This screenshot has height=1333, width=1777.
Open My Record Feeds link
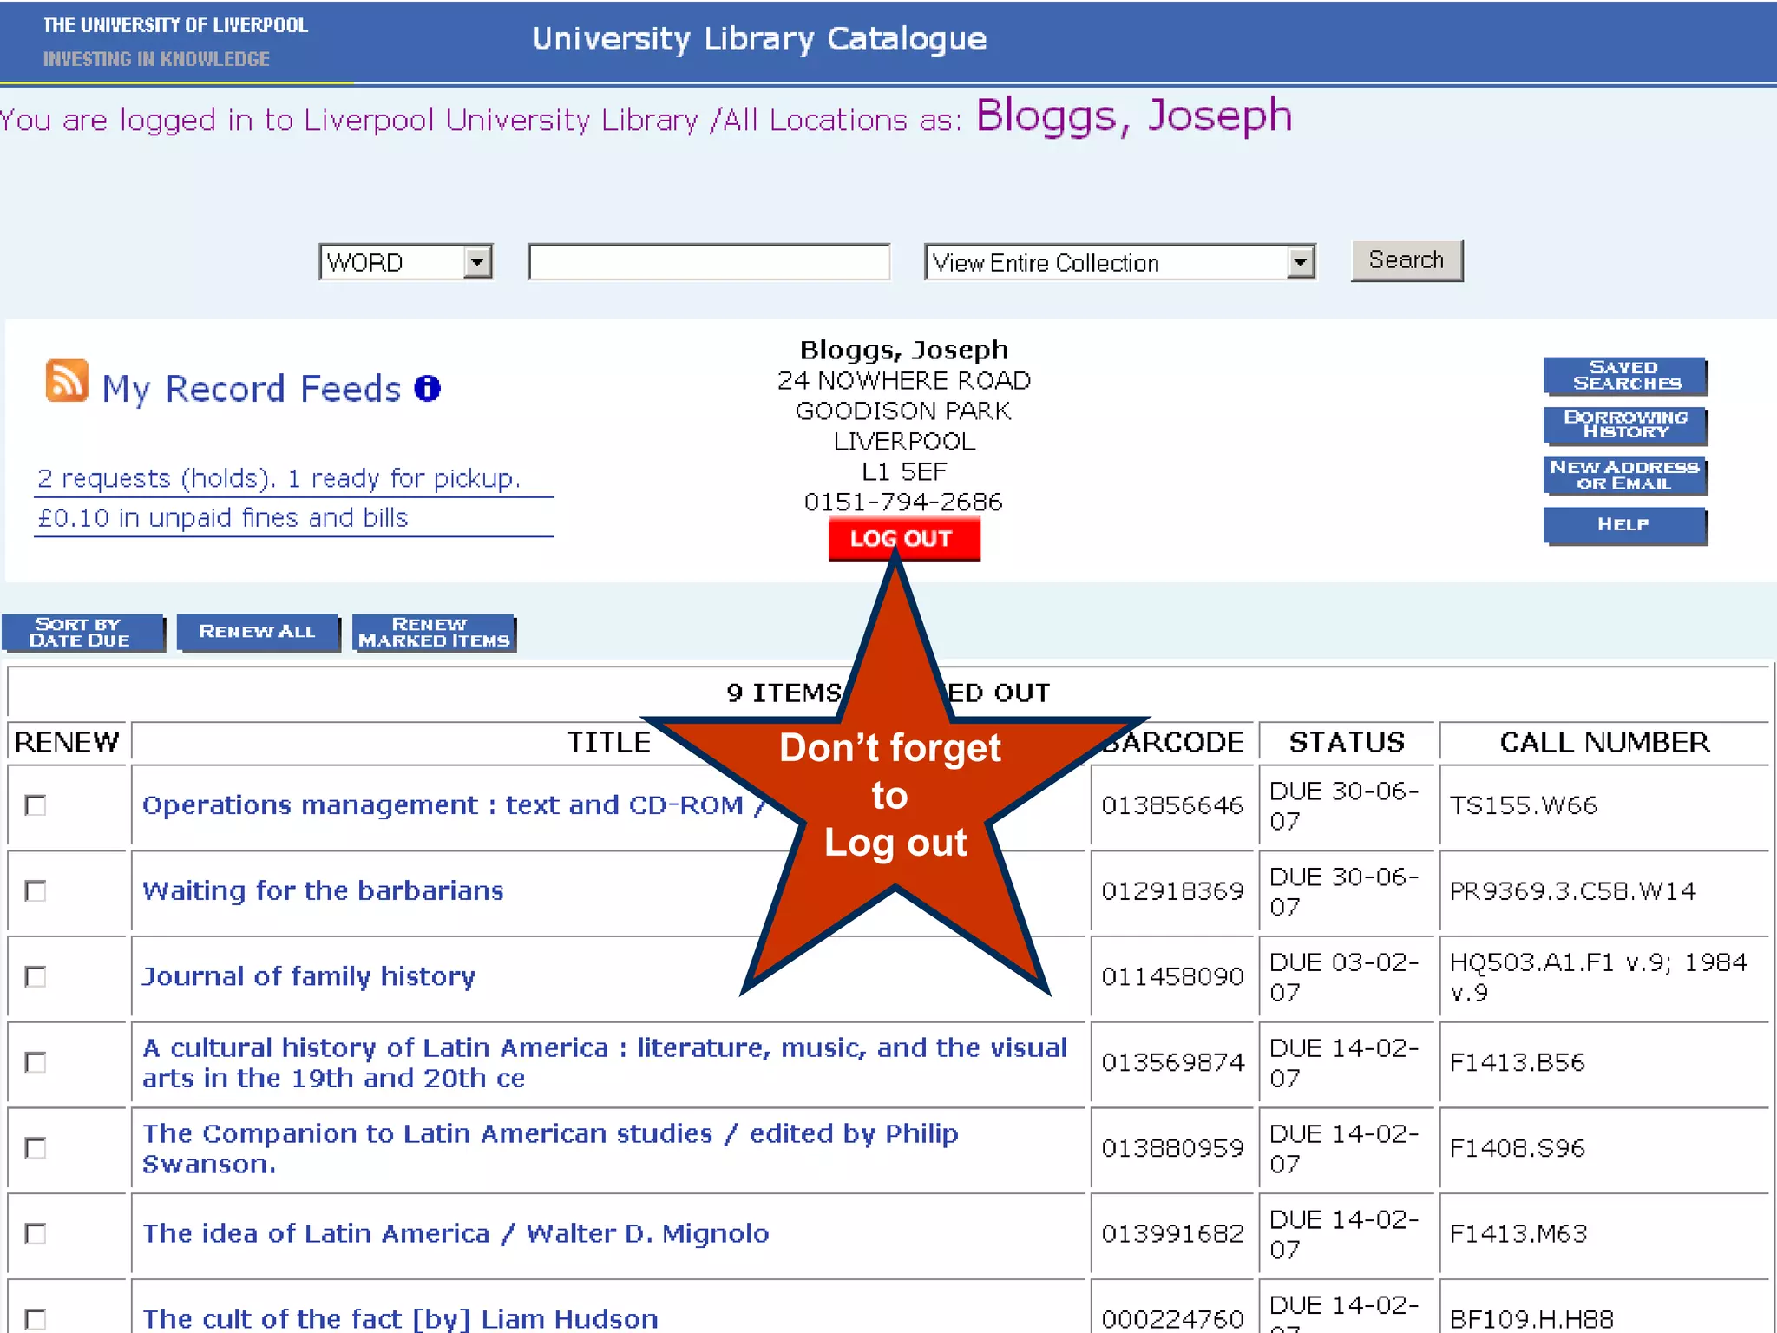point(252,389)
